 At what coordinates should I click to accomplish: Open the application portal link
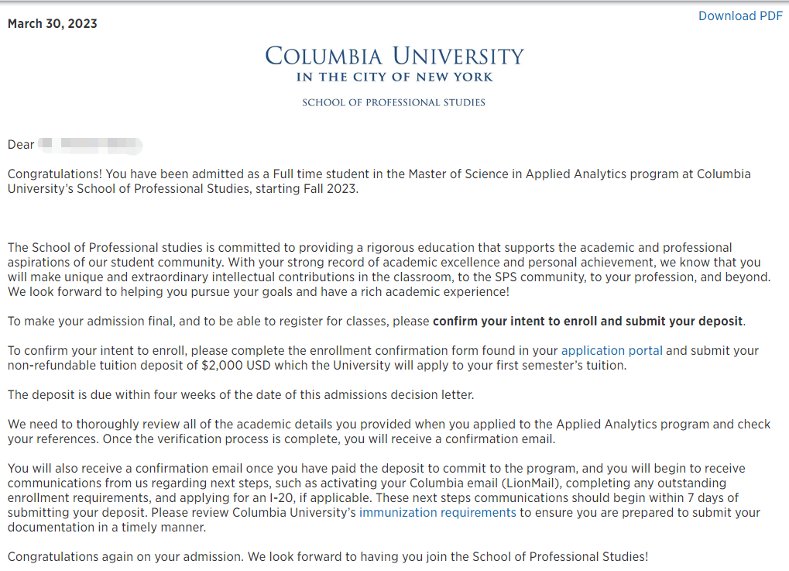(612, 350)
